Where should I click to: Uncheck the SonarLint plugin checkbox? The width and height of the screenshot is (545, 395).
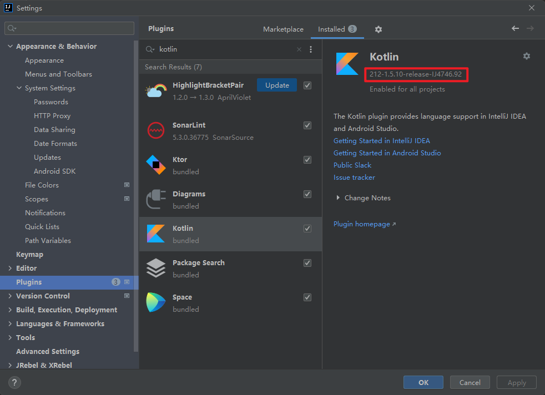307,125
